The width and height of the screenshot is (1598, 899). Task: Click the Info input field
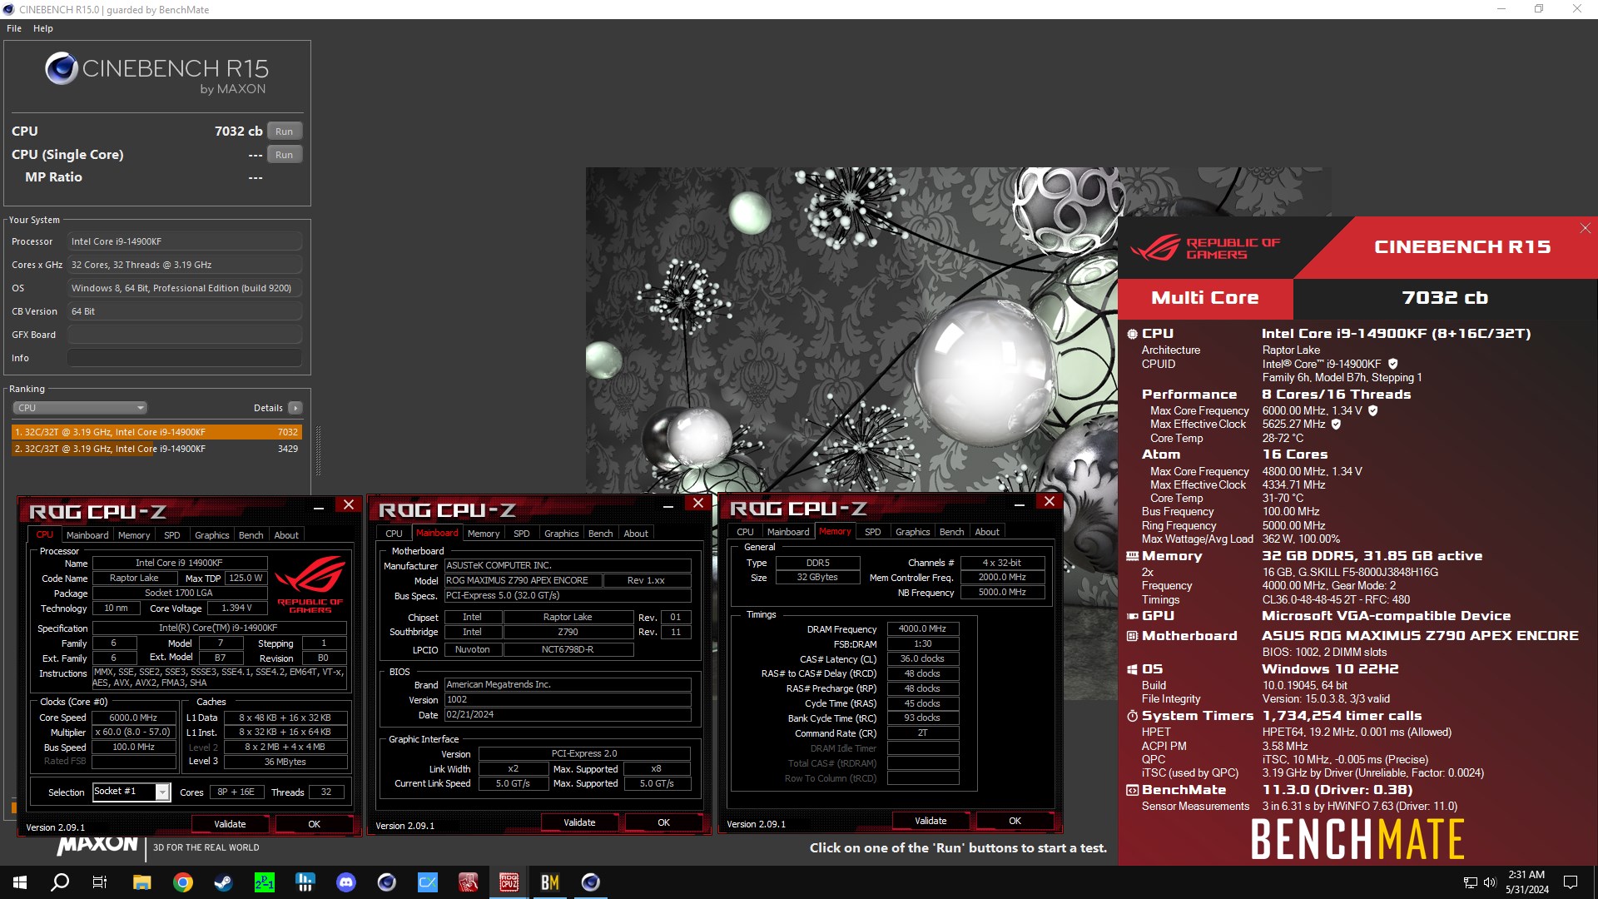(x=185, y=358)
